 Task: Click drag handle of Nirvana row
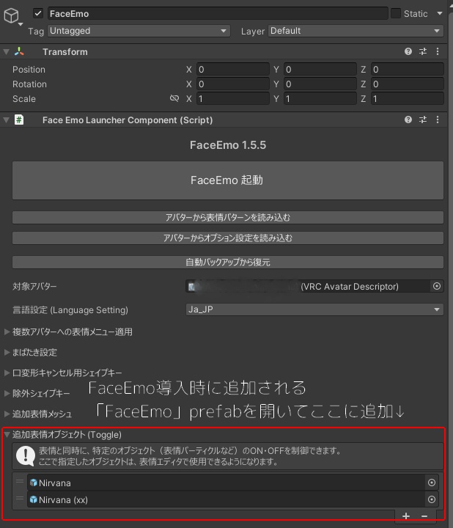tap(20, 481)
